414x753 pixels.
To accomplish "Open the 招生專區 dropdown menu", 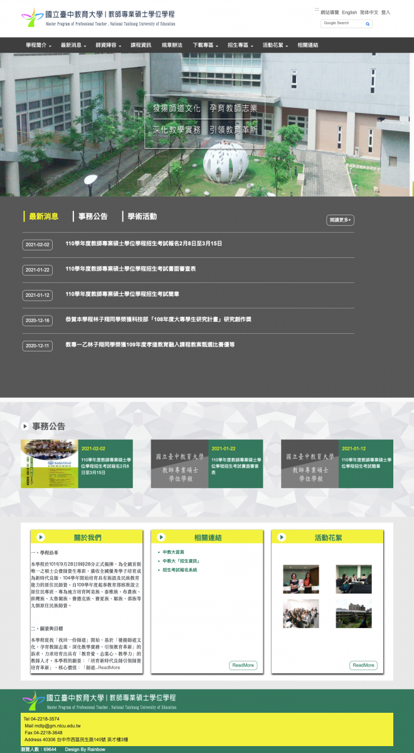I will [241, 45].
